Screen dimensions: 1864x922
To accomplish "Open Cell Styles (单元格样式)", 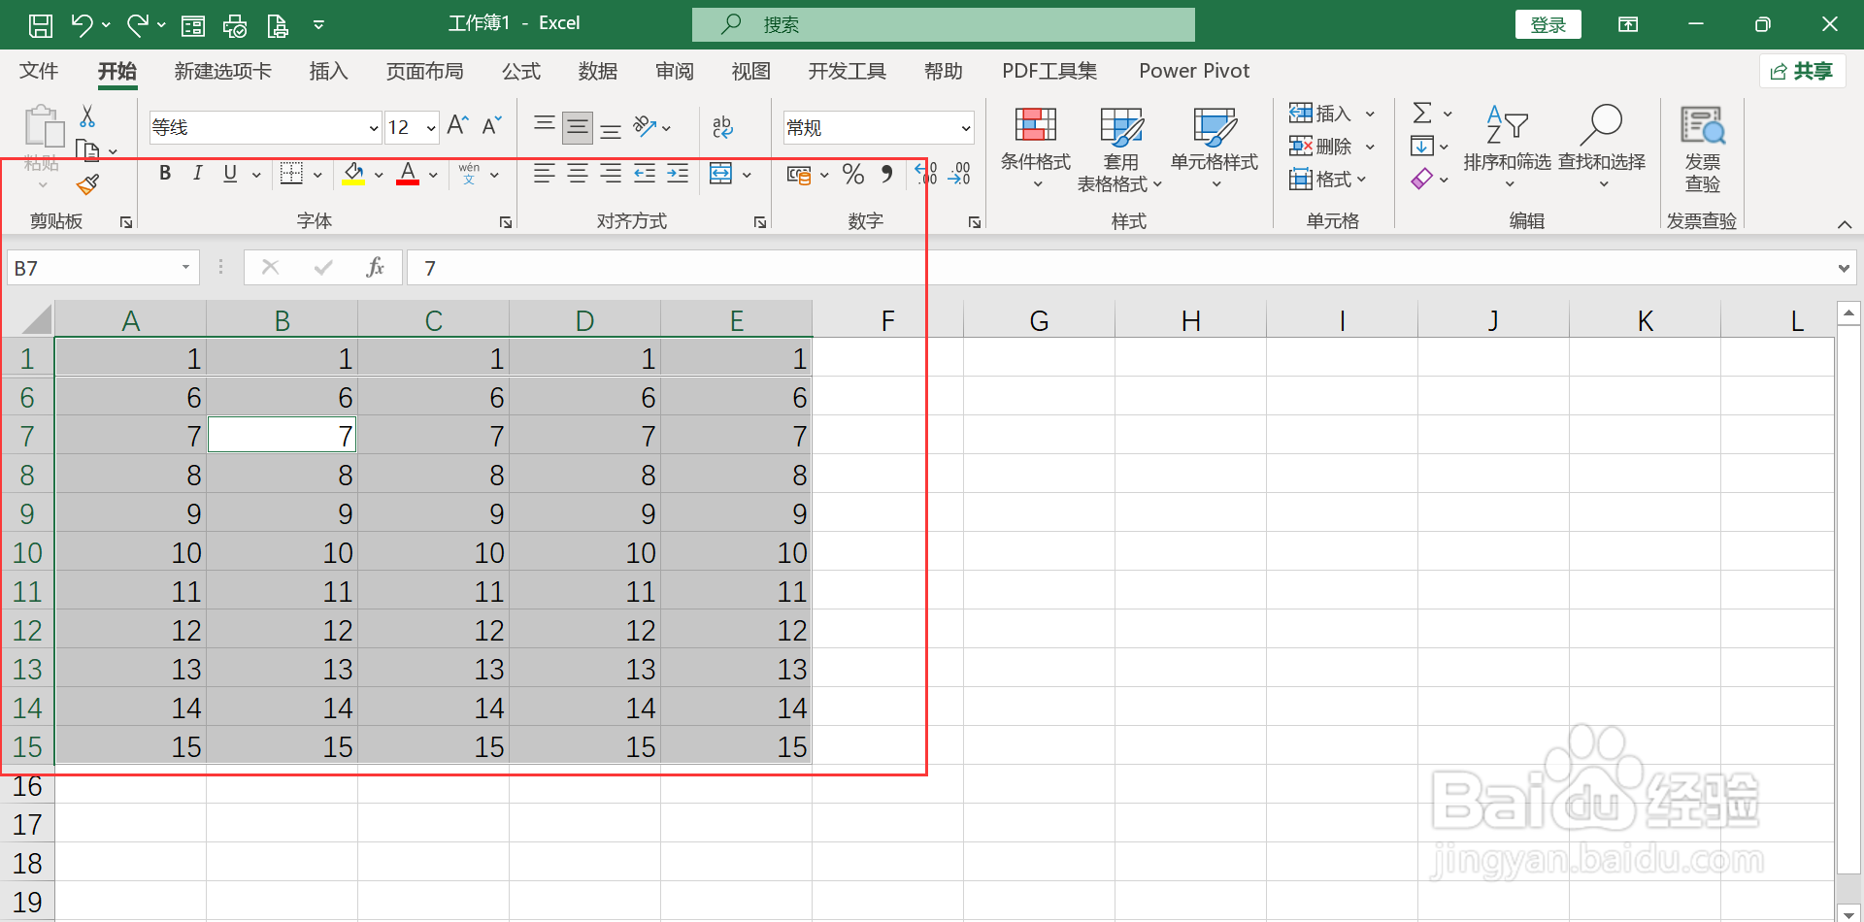I will coord(1215,148).
